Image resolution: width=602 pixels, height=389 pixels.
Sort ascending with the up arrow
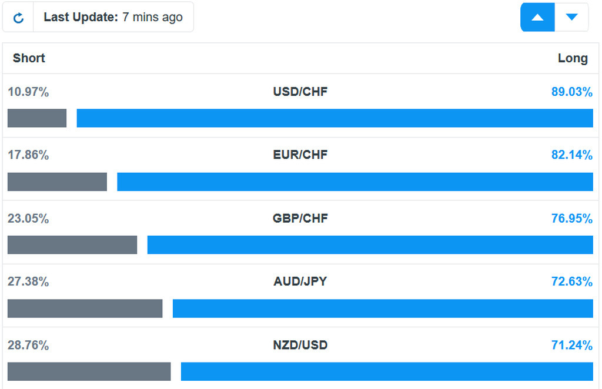pyautogui.click(x=537, y=18)
